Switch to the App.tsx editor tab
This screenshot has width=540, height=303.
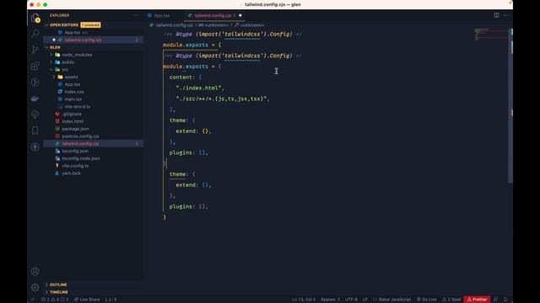[x=162, y=15]
